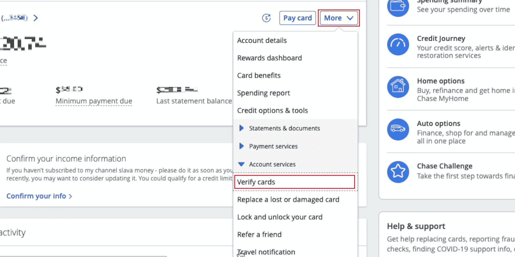Click the automatic payments refresh-dollar icon
The width and height of the screenshot is (515, 257).
[x=266, y=18]
